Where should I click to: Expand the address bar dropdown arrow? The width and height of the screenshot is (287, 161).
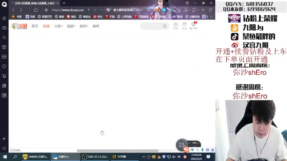click(x=100, y=10)
